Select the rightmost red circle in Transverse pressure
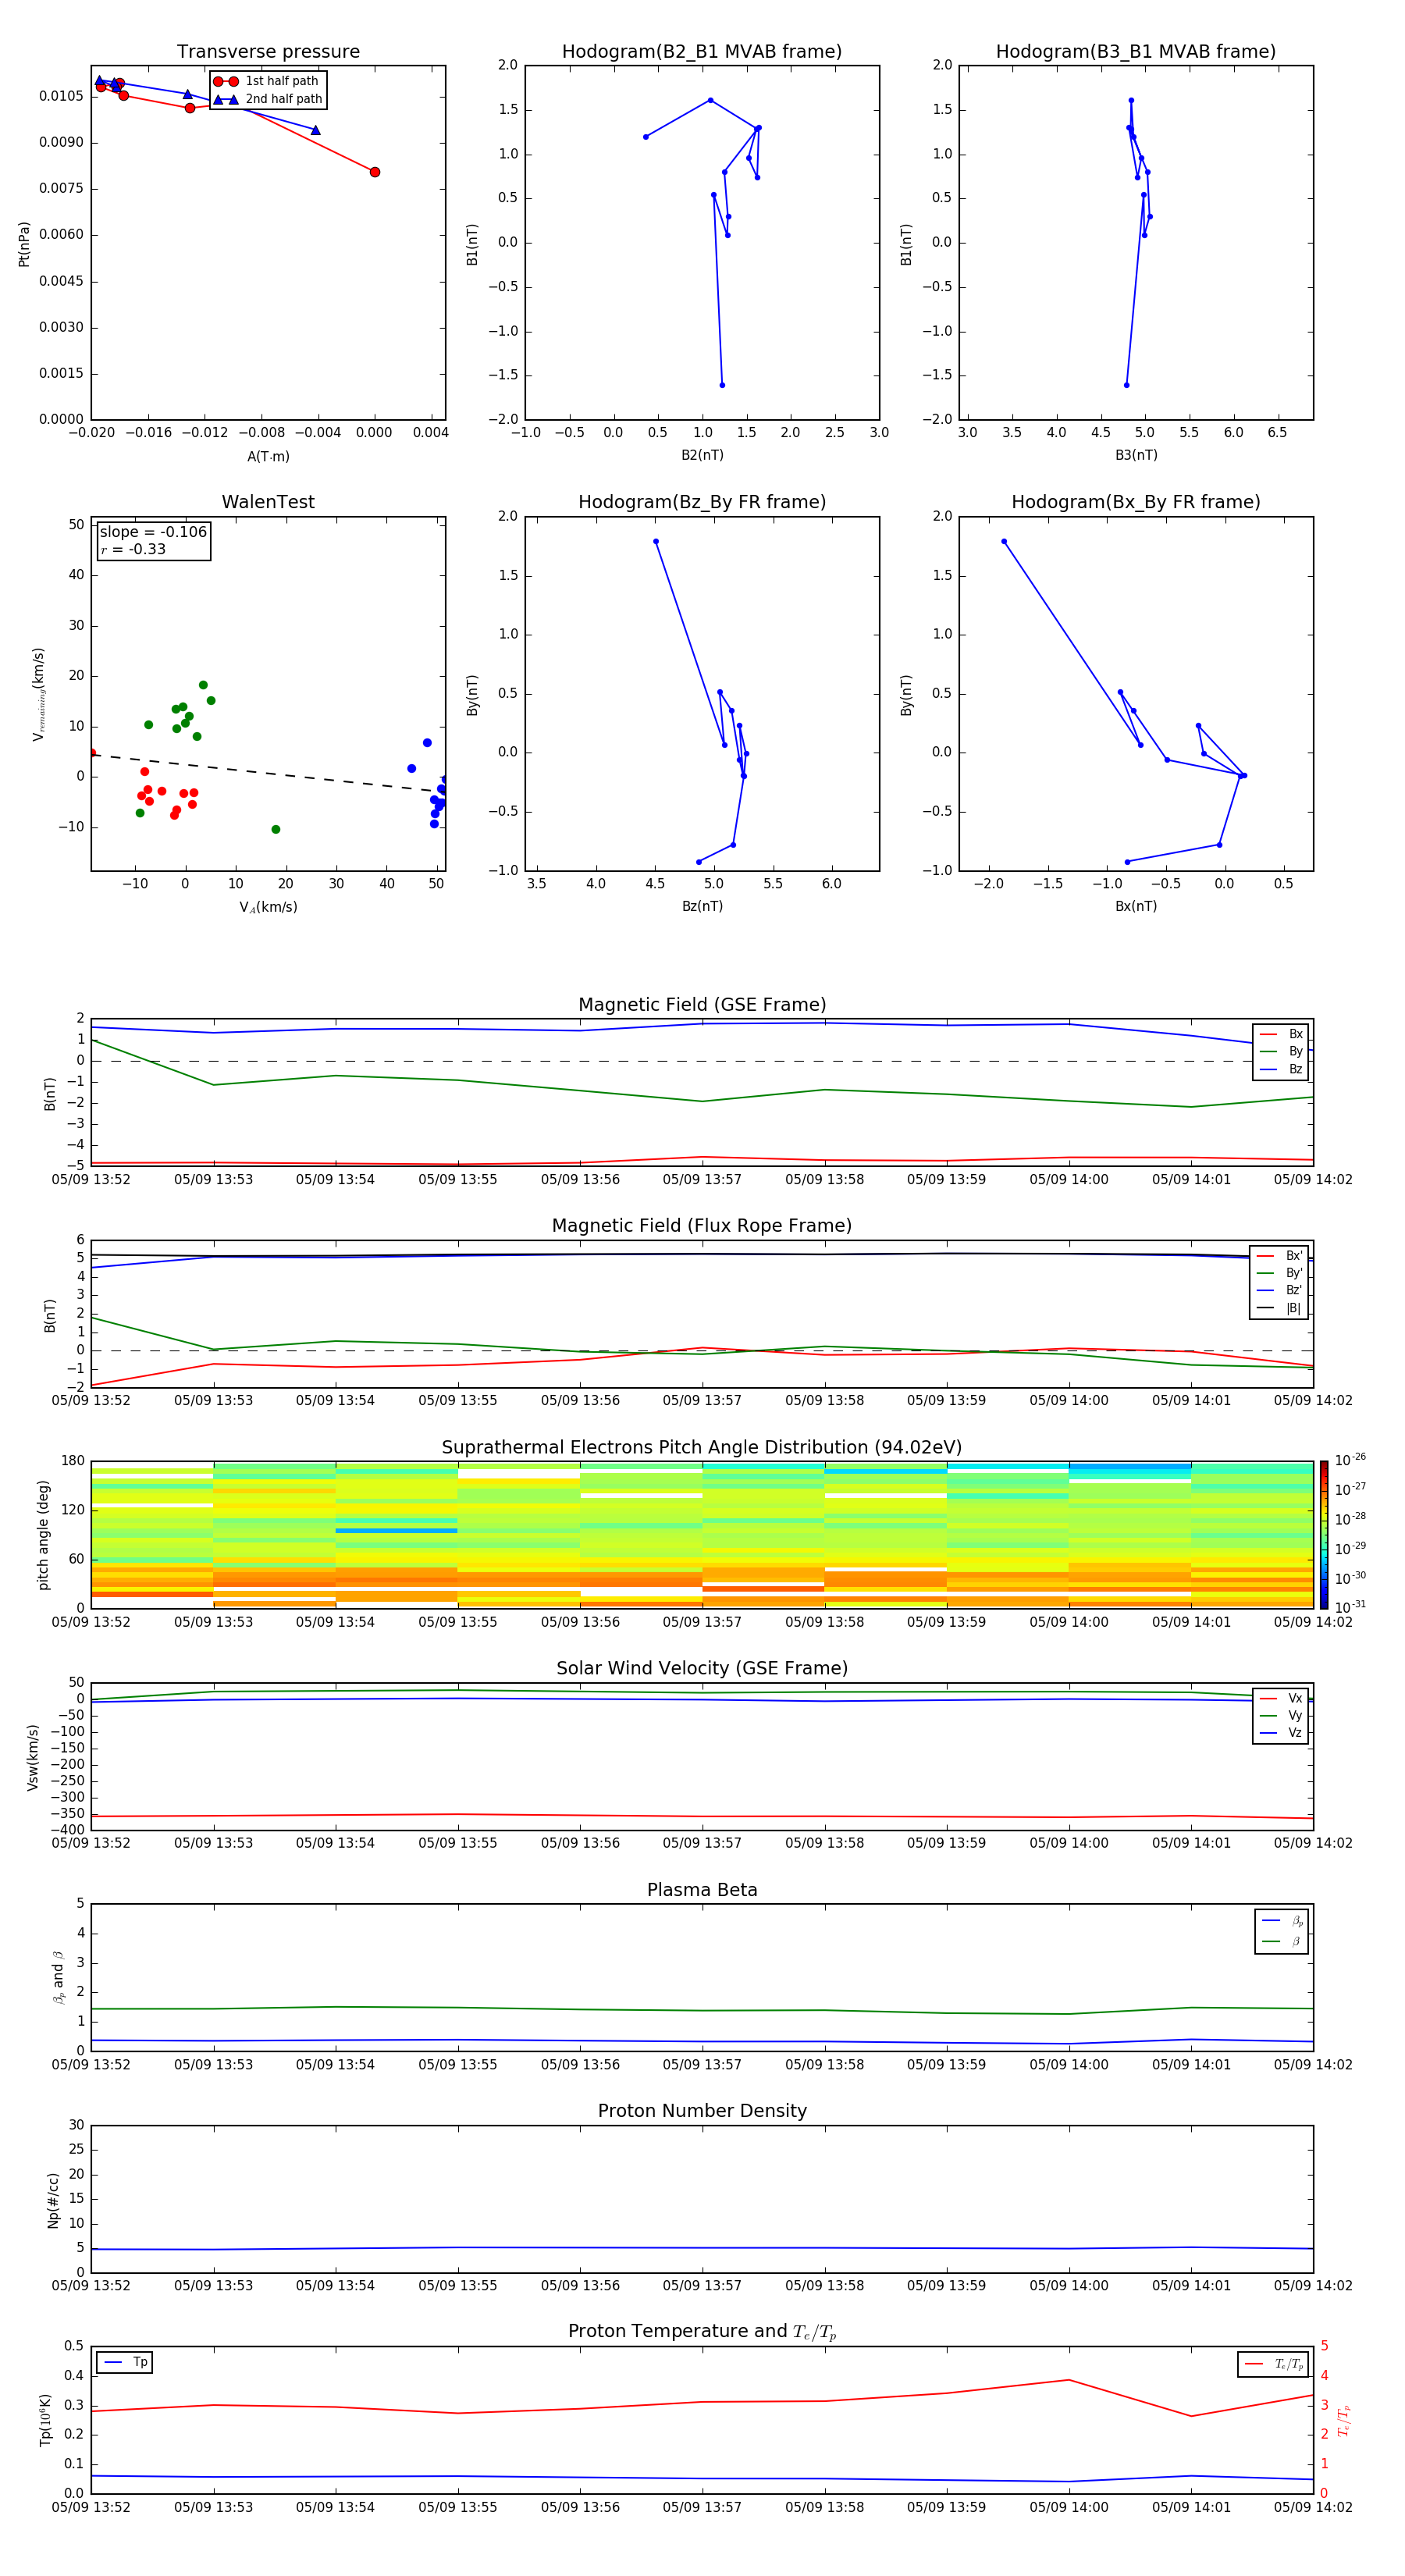 click(375, 172)
